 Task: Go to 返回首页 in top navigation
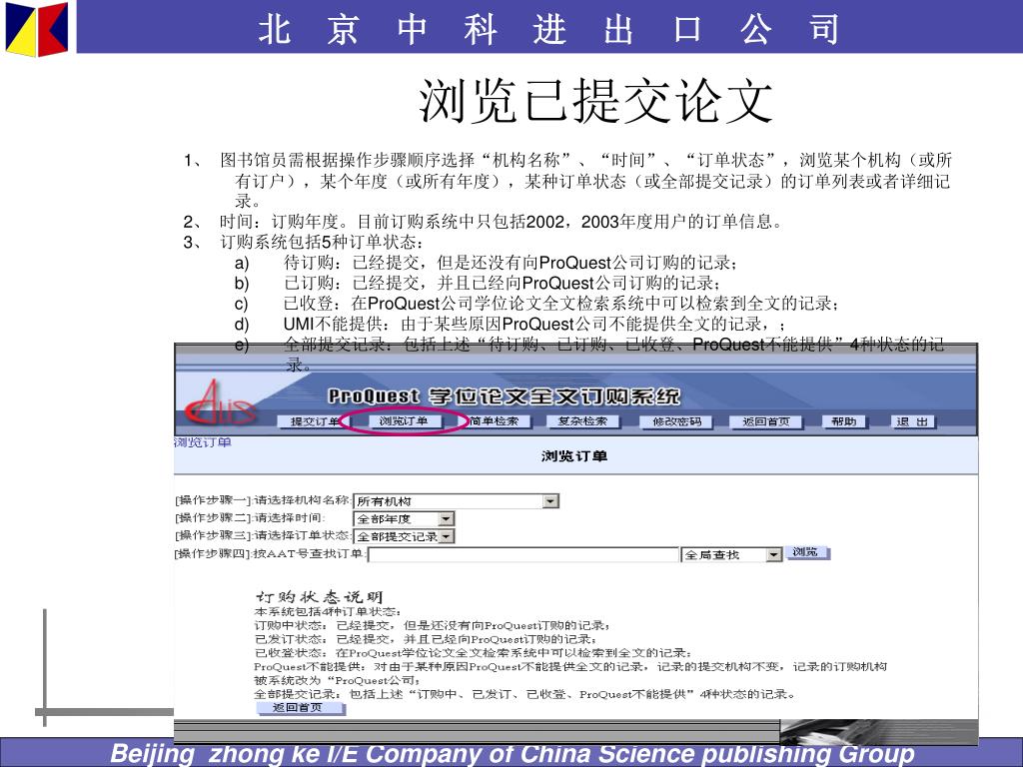765,422
